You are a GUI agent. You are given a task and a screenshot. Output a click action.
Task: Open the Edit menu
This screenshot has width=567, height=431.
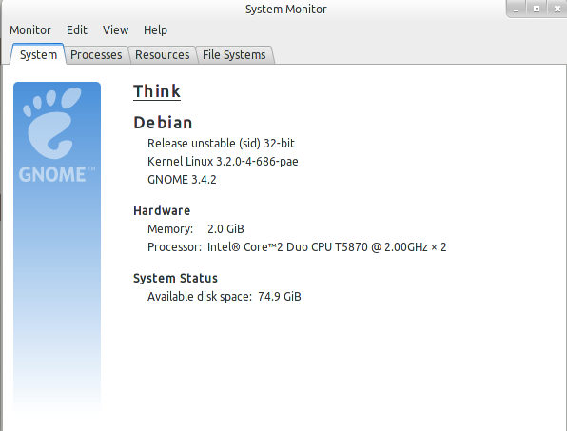[x=77, y=30]
